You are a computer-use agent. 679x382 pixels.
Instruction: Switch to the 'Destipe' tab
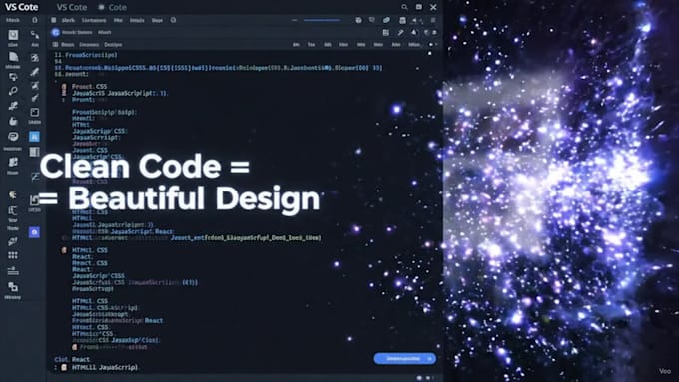pyautogui.click(x=113, y=45)
